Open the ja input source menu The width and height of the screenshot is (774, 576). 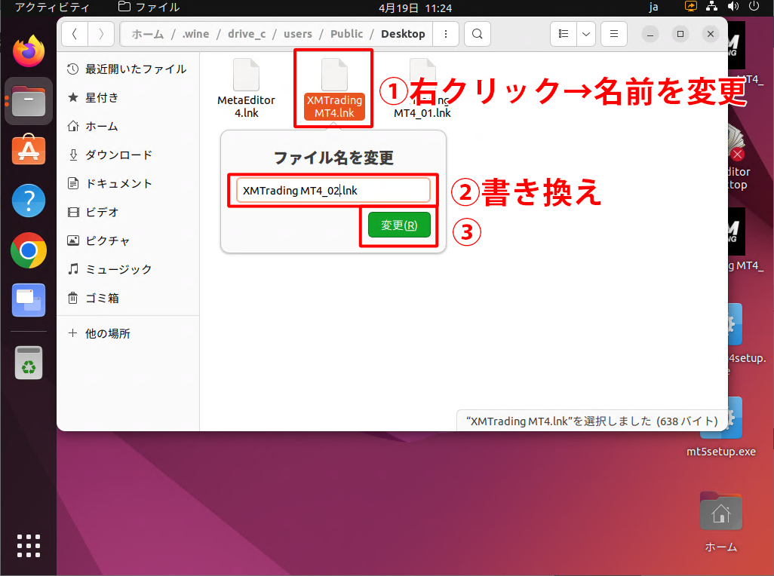tap(654, 8)
